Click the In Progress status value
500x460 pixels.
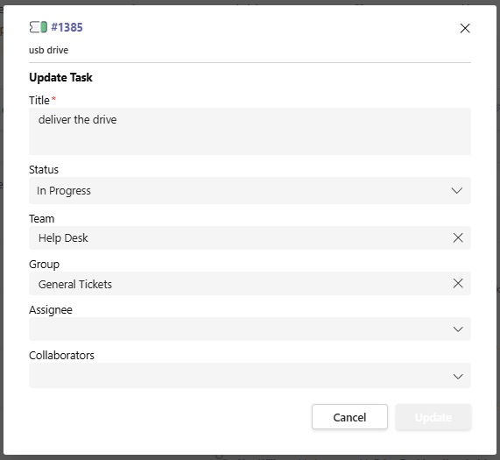pos(64,191)
